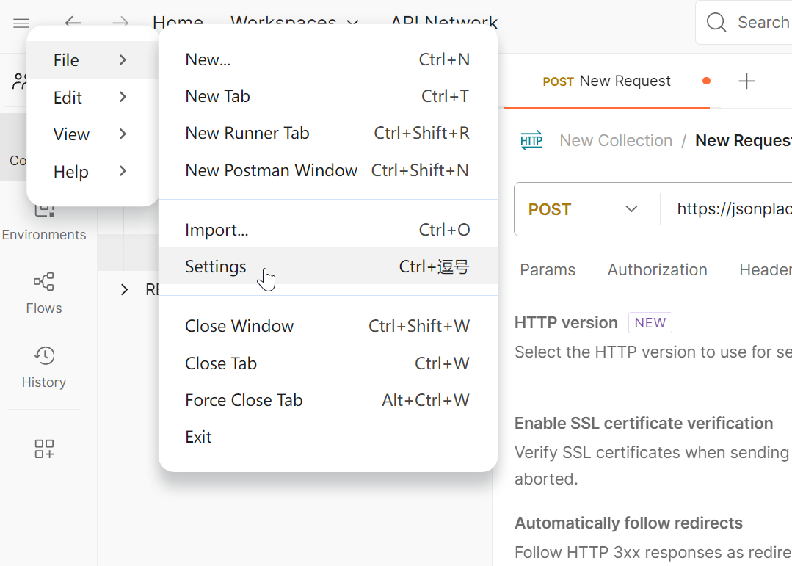792x566 pixels.
Task: Open the POST method dropdown
Action: (x=583, y=209)
